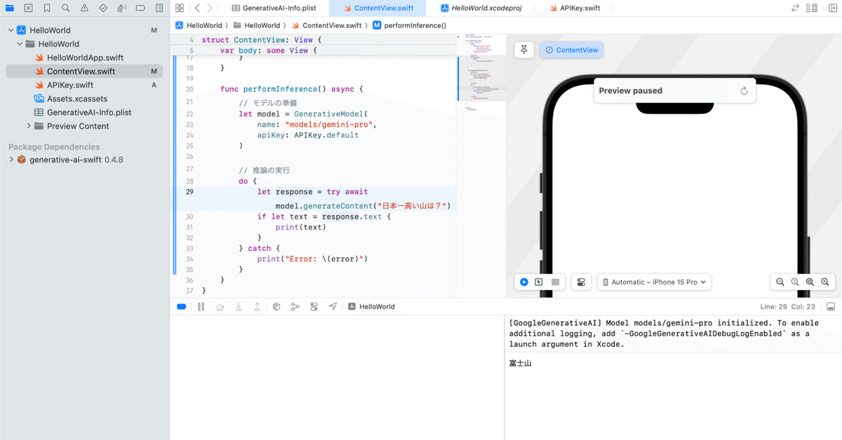
Task: Zoom out the preview canvas
Action: pyautogui.click(x=780, y=282)
